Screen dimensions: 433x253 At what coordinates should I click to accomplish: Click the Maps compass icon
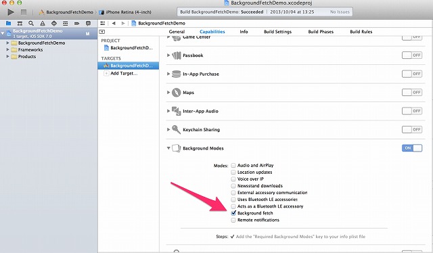tap(176, 93)
